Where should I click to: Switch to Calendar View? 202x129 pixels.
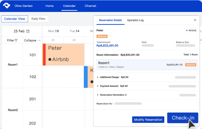pyautogui.click(x=14, y=19)
